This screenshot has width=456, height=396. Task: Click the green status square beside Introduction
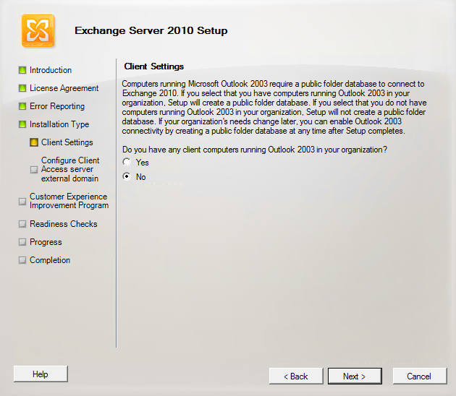click(x=22, y=70)
